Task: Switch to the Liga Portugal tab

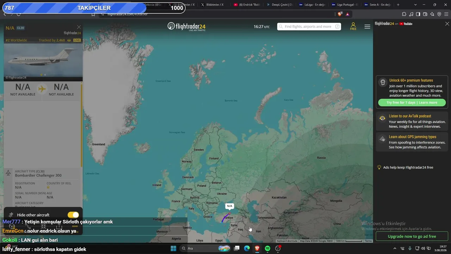Action: pos(345,5)
